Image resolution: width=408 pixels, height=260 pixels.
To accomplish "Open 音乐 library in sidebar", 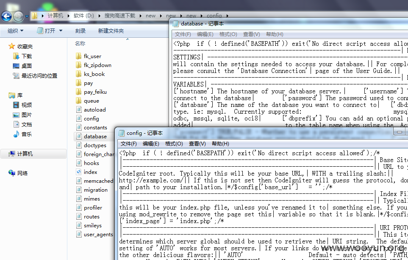I will 22,134.
